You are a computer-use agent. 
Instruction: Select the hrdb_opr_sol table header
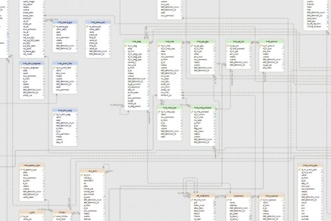click(x=238, y=41)
